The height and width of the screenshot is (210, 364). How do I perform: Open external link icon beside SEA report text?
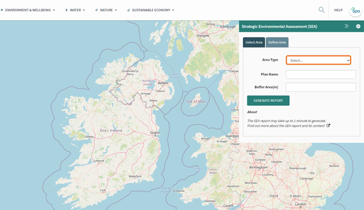328,126
